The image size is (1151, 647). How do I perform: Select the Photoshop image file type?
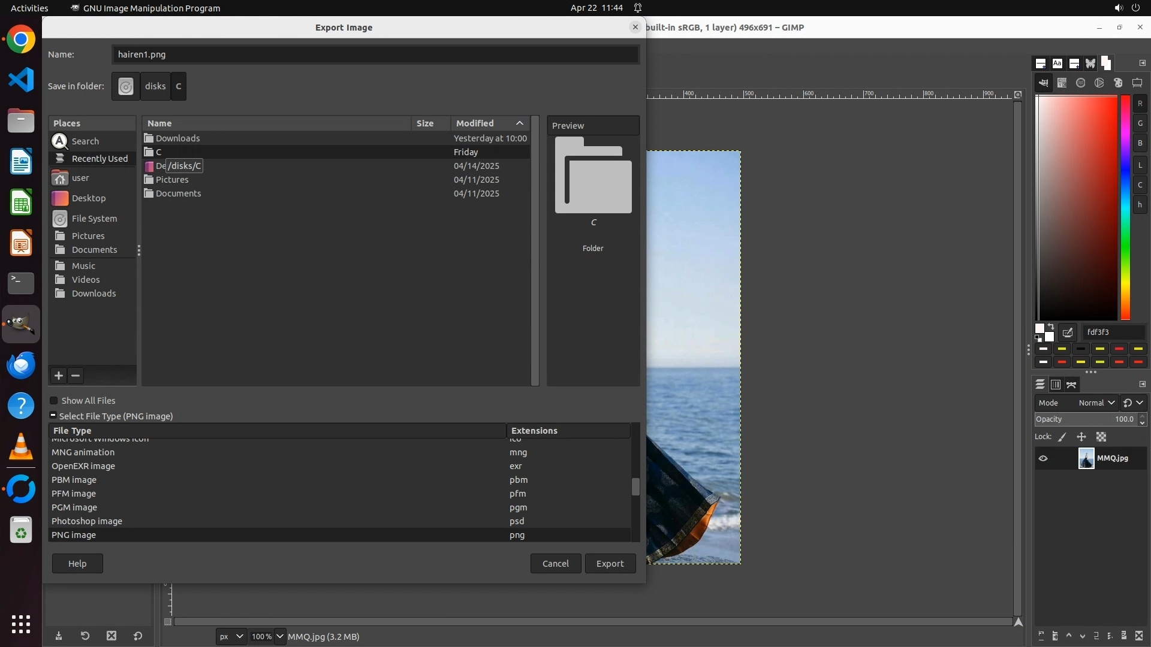click(87, 521)
